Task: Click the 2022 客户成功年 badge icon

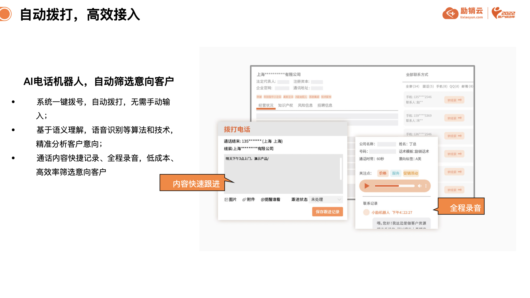Action: [504, 13]
